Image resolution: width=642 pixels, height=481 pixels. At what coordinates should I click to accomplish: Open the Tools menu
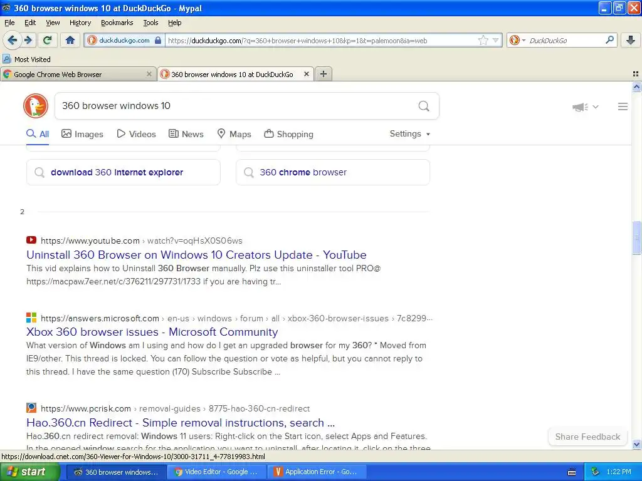(x=150, y=23)
